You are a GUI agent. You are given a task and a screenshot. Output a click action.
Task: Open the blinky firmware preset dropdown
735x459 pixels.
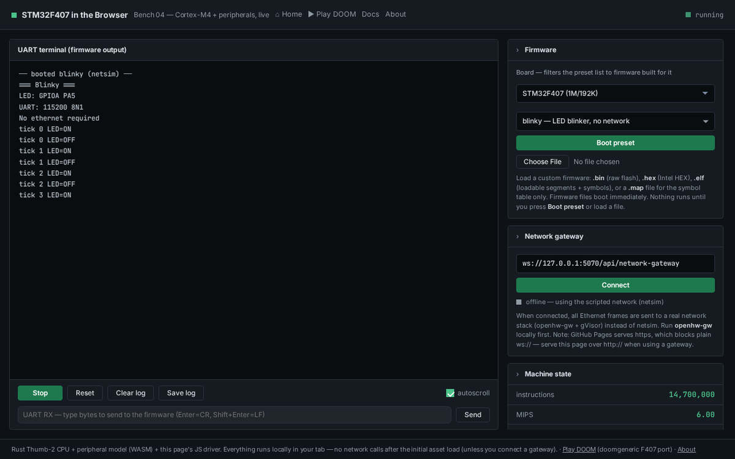[616, 121]
